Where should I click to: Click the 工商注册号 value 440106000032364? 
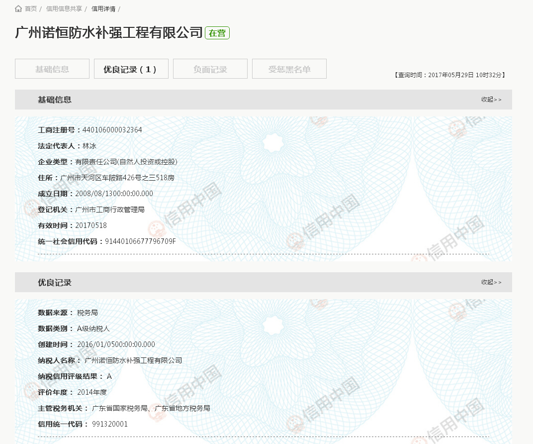tap(112, 130)
